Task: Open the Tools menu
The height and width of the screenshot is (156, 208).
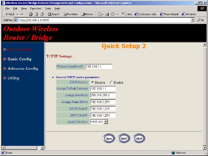Action: [x=48, y=8]
